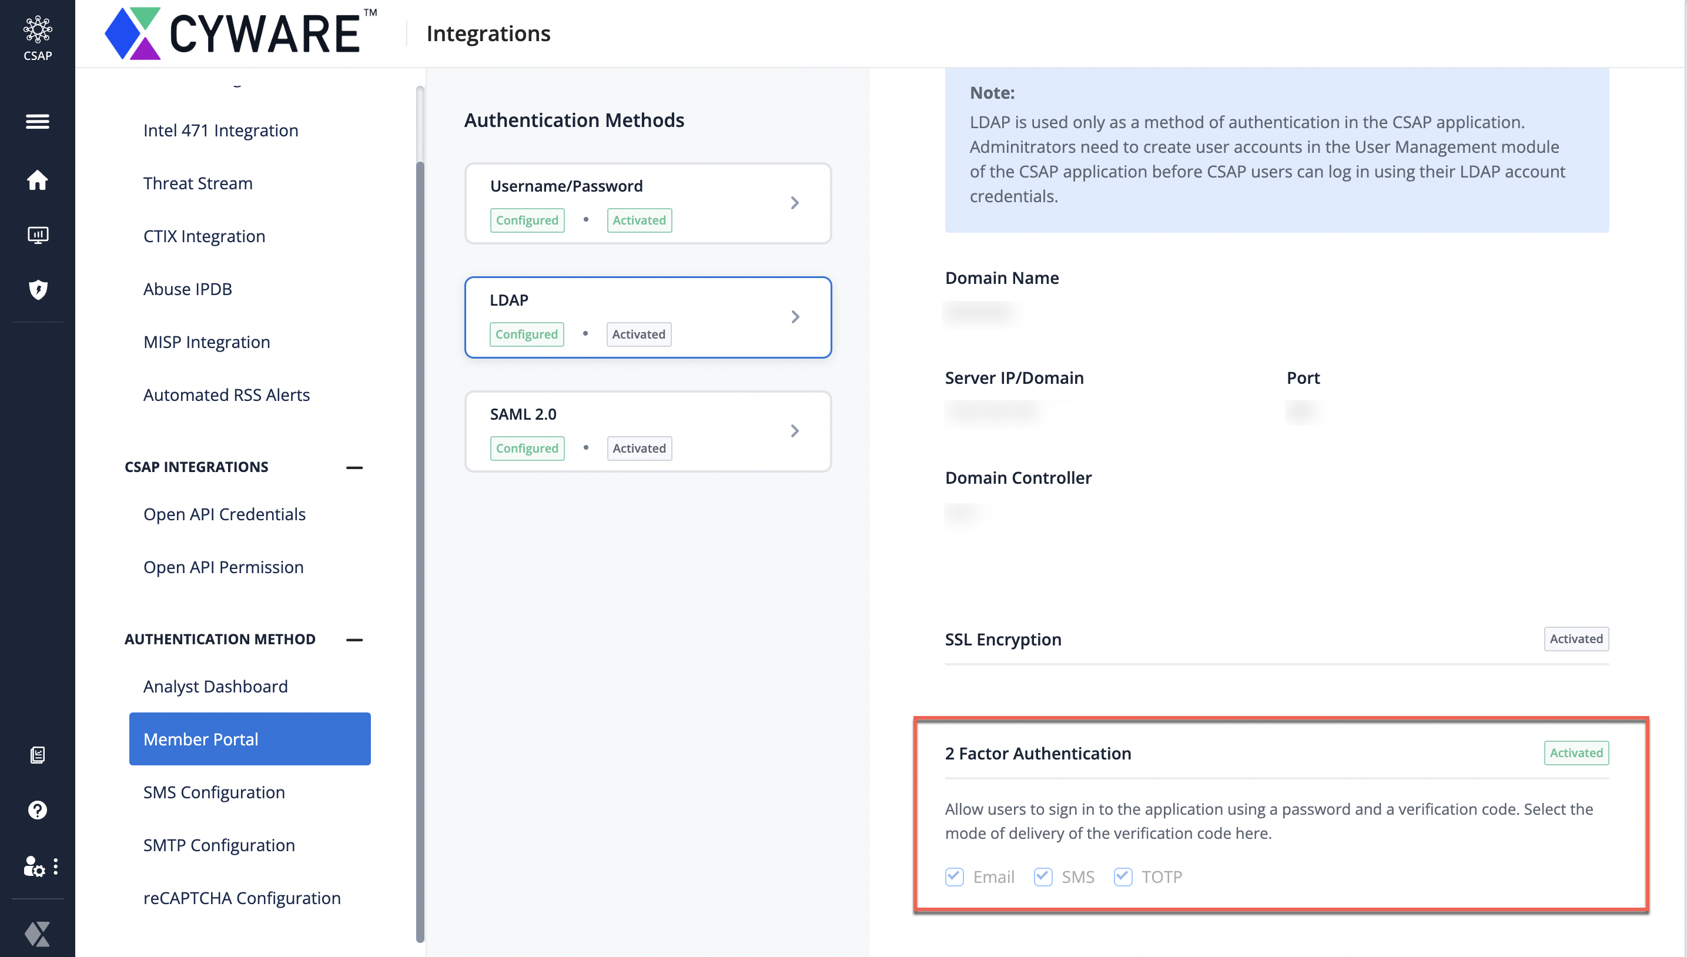The height and width of the screenshot is (957, 1687).
Task: Click the CSAP app switcher icon
Action: (38, 38)
